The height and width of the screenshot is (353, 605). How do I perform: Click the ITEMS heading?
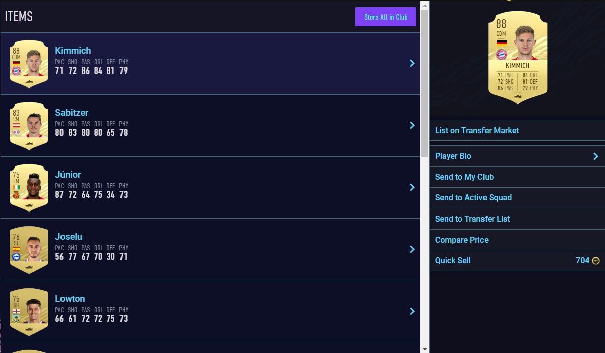(19, 17)
